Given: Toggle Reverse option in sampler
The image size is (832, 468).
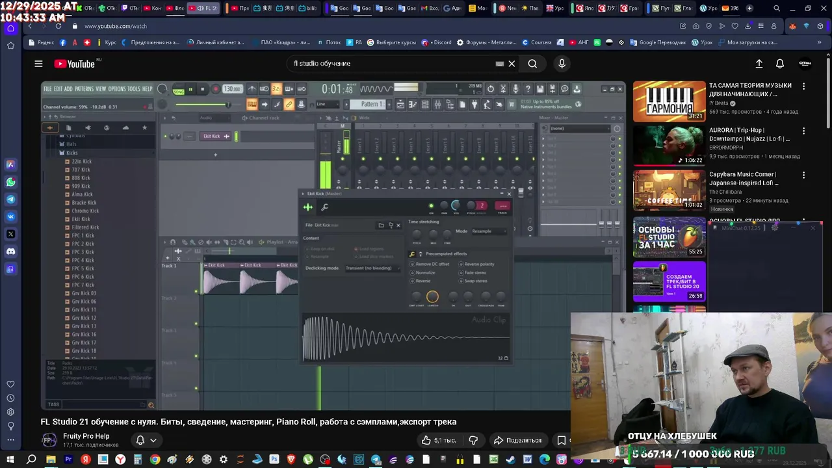Looking at the screenshot, I should pos(420,281).
